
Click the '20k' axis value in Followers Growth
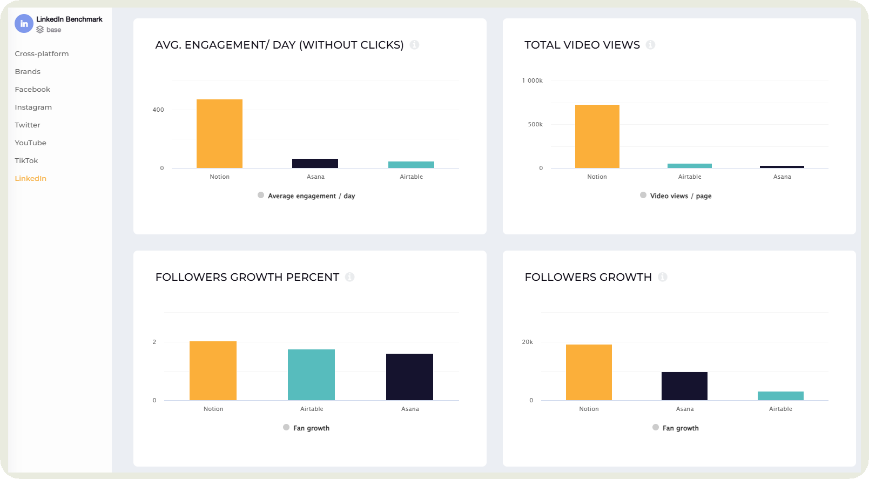pyautogui.click(x=528, y=342)
